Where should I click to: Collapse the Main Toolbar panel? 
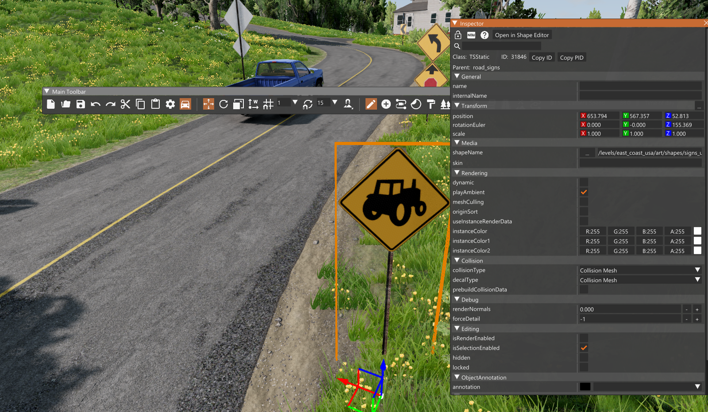click(x=47, y=91)
